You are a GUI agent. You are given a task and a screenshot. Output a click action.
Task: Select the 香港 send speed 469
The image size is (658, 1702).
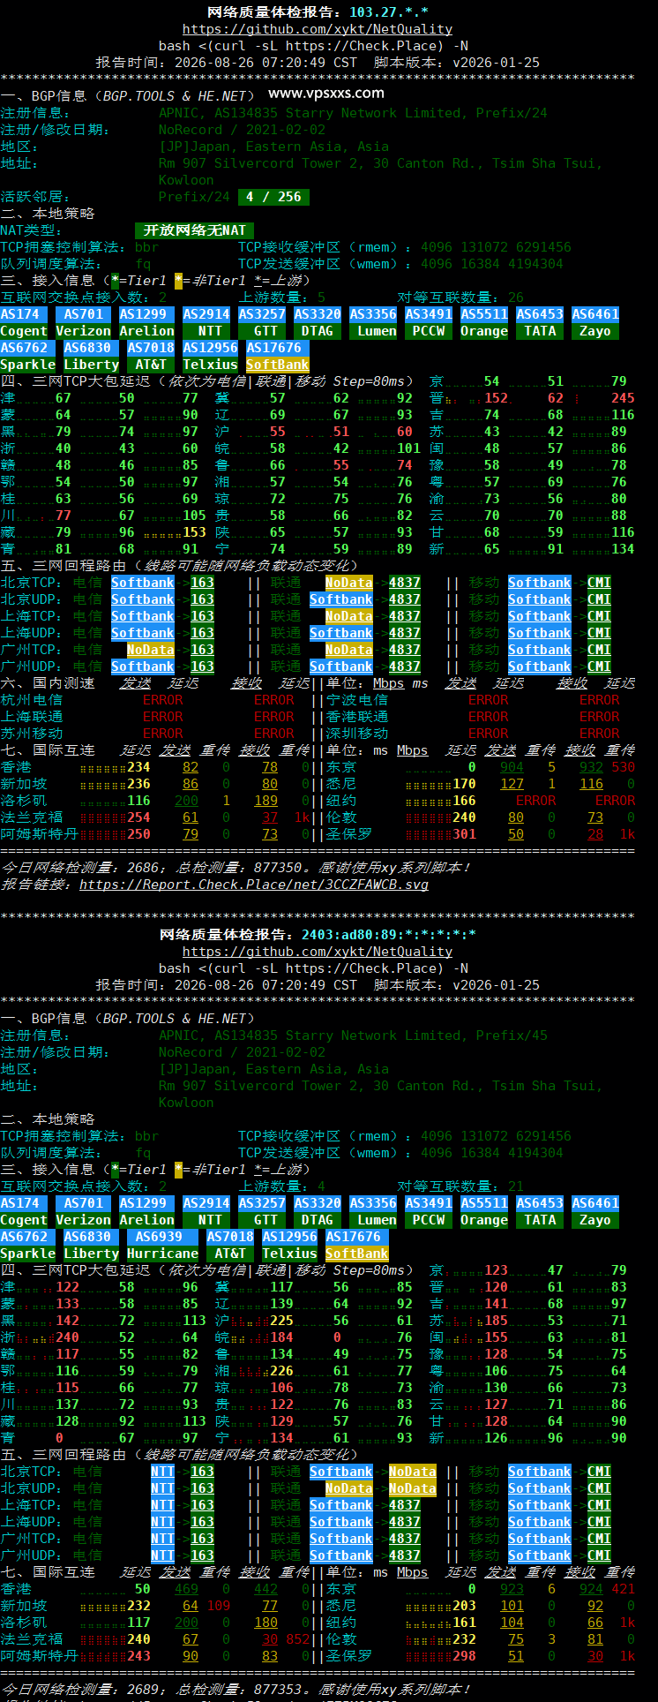186,1589
